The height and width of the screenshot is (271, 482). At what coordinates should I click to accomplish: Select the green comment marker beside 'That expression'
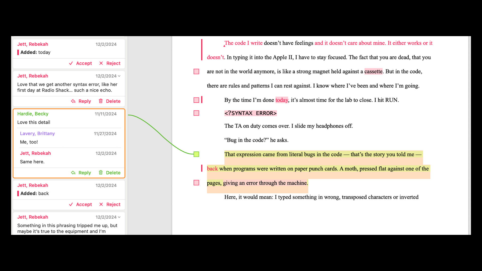pyautogui.click(x=196, y=154)
